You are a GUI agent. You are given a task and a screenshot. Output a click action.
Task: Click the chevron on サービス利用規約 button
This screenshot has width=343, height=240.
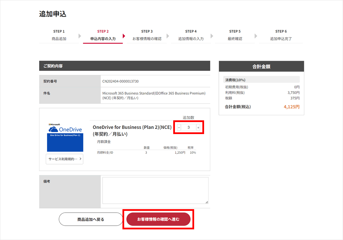(81, 159)
